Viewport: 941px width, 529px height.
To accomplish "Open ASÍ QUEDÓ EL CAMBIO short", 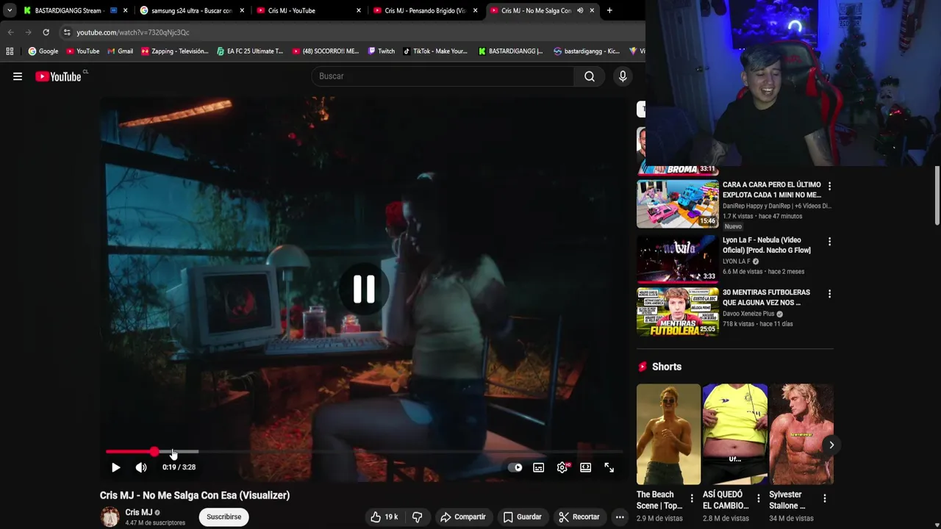I will 735,434.
